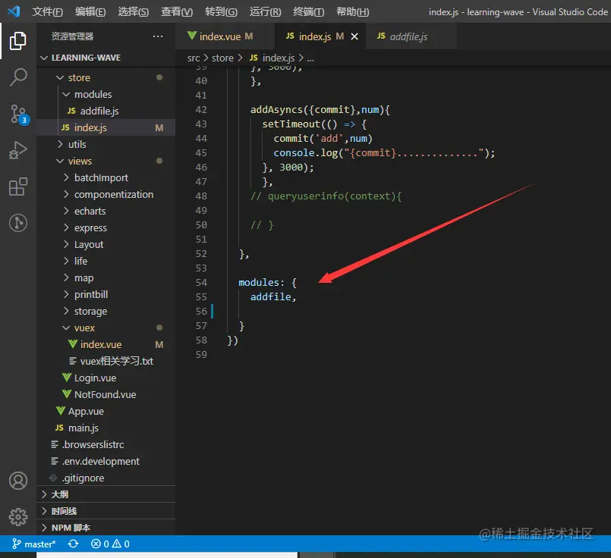
Task: Click the store breadcrumb segment
Action: click(222, 58)
